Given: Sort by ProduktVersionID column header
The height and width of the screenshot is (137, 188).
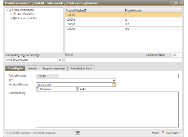Looking at the screenshot, I should pyautogui.click(x=95, y=11).
